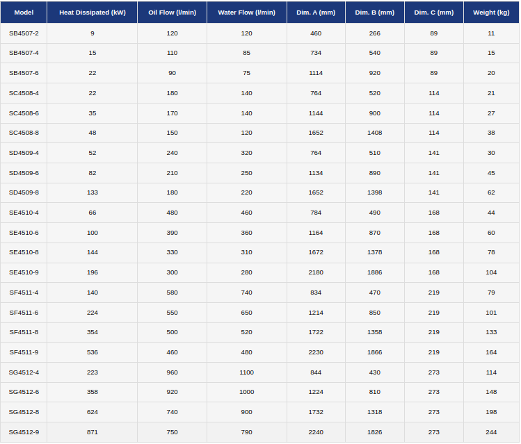Click the Model column header
This screenshot has width=521, height=444.
[24, 13]
